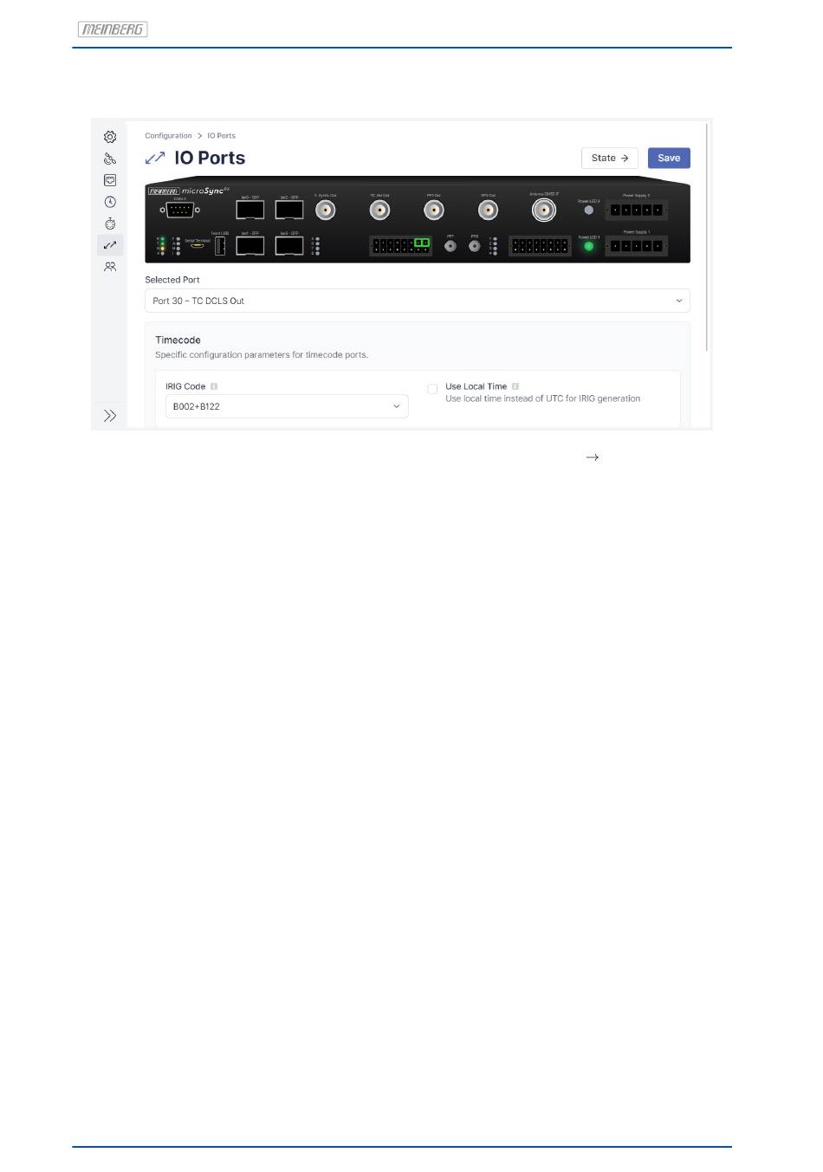Open the IRIG Code dropdown
This screenshot has width=823, height=1172.
287,406
